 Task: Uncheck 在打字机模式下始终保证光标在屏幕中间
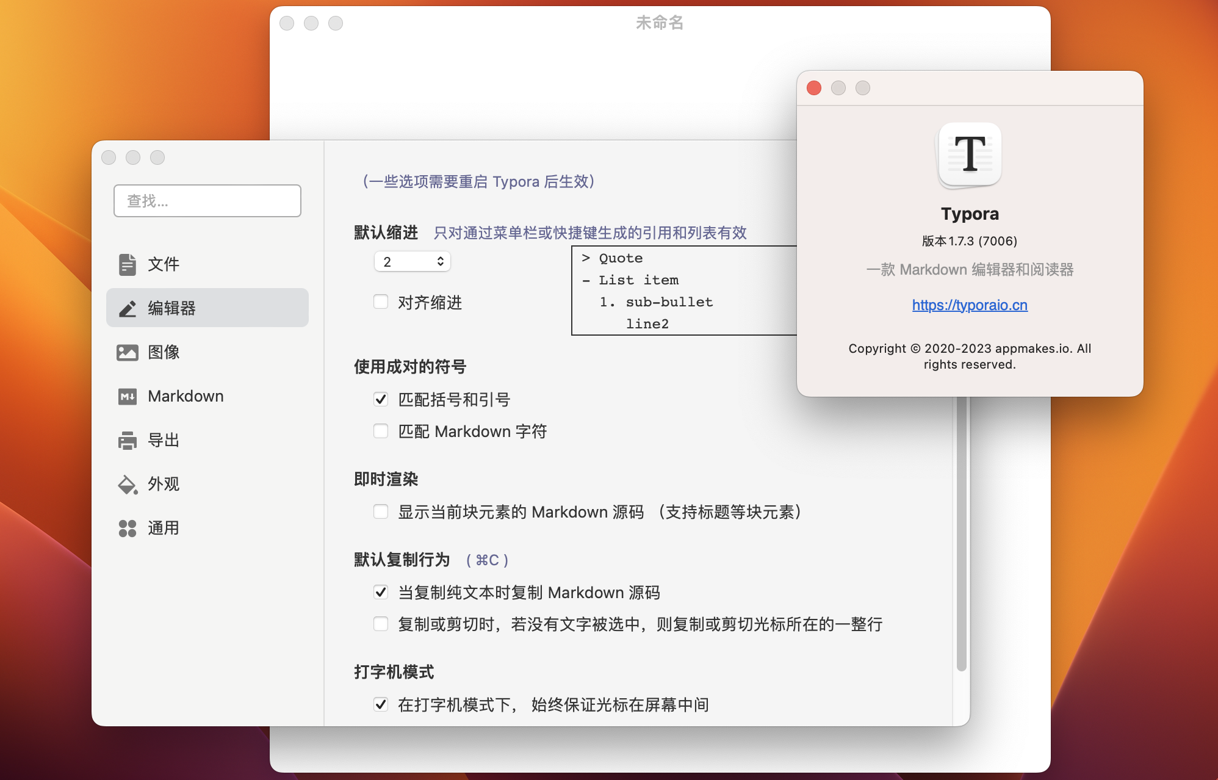381,704
